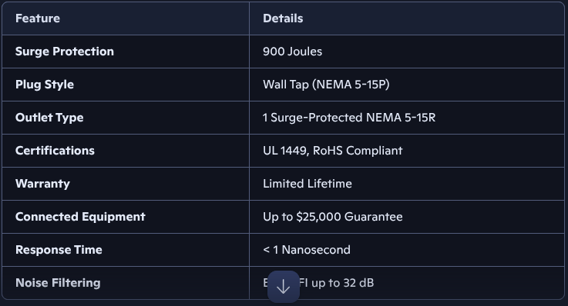Viewport: 568px width, 306px height.
Task: Select the Warranty row label
Action: (42, 184)
